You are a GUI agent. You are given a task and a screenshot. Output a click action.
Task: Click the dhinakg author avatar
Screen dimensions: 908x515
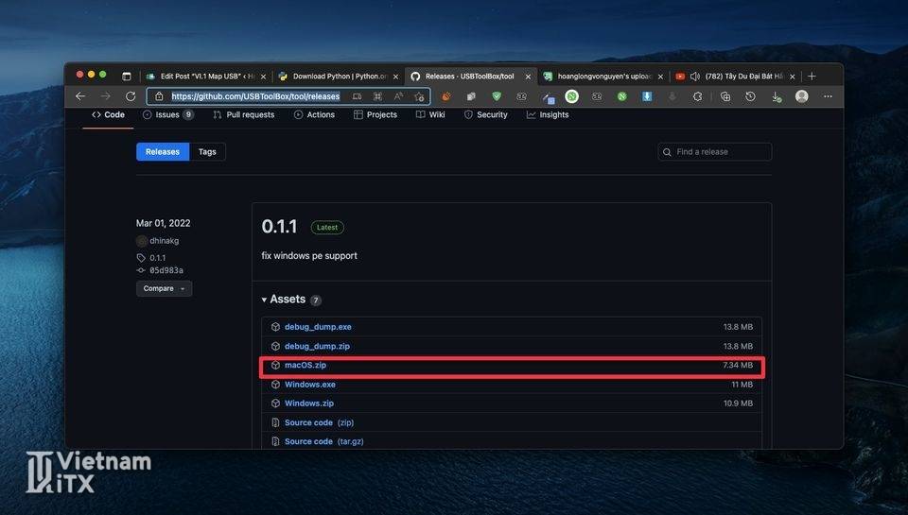coord(142,241)
